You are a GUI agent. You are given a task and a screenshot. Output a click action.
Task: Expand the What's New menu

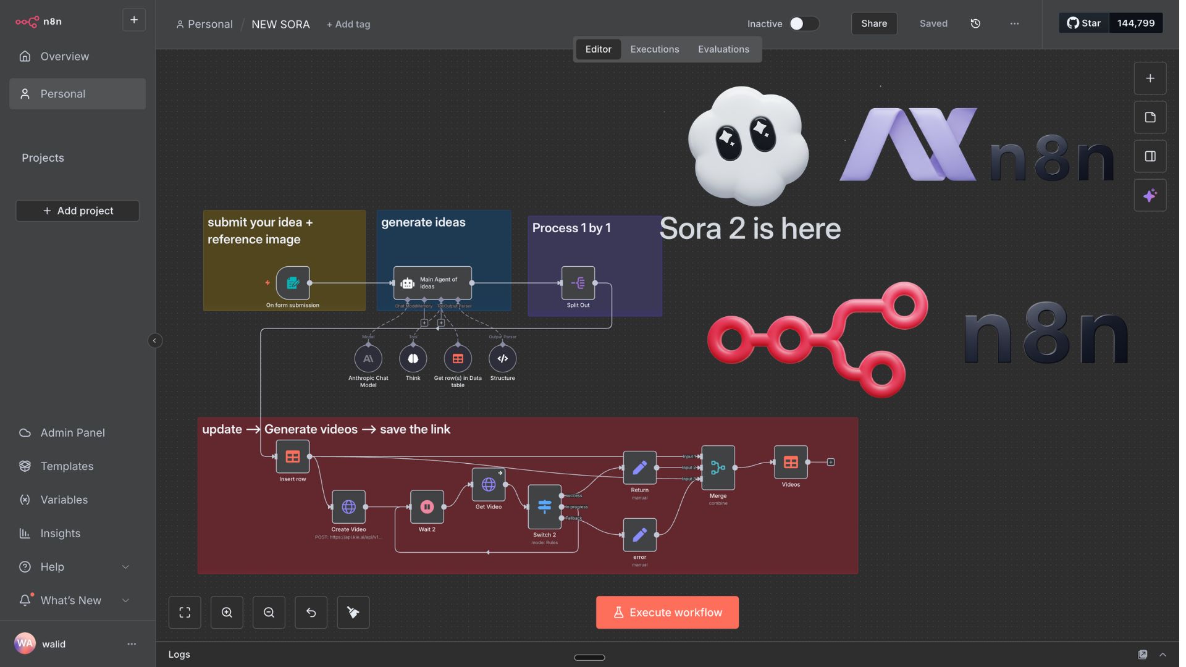(x=77, y=600)
